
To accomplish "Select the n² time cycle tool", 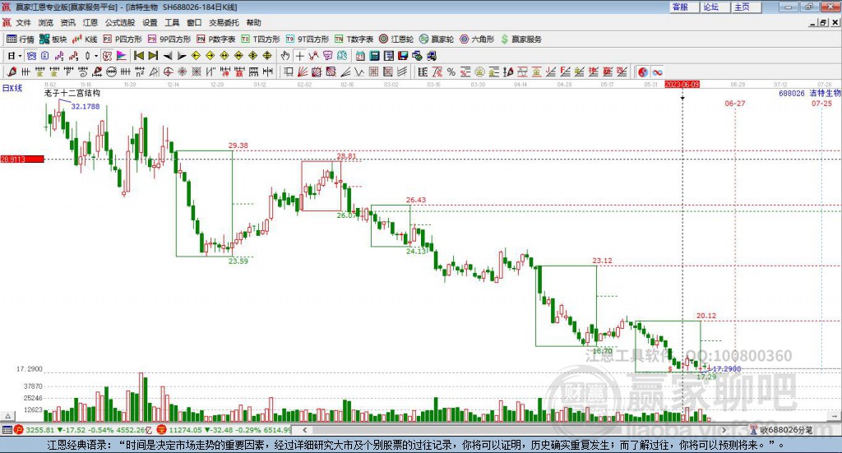I will tap(140, 72).
